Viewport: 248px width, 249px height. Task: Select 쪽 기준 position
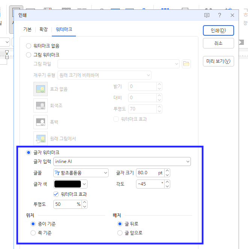point(33,233)
